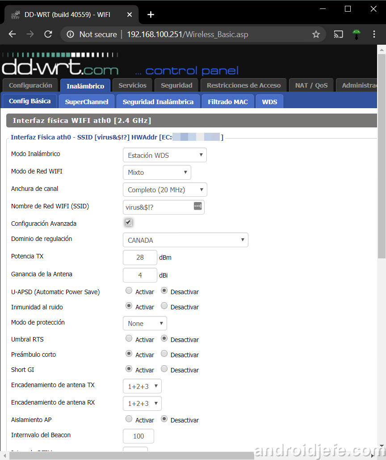This screenshot has width=386, height=460.
Task: Click the green extension icon in toolbar
Action: 356,34
